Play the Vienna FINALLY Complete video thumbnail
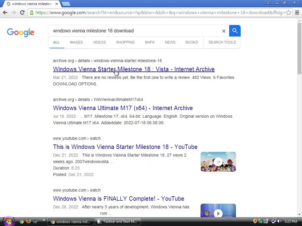Screen dimensions: 302x226 pyautogui.click(x=218, y=211)
